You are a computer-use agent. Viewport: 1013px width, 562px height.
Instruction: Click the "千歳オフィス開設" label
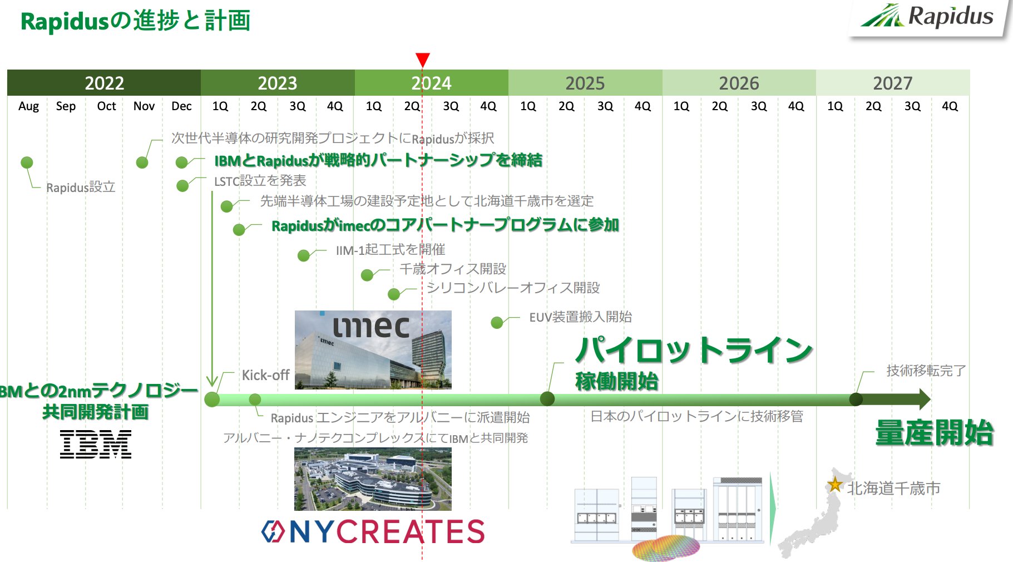453,269
